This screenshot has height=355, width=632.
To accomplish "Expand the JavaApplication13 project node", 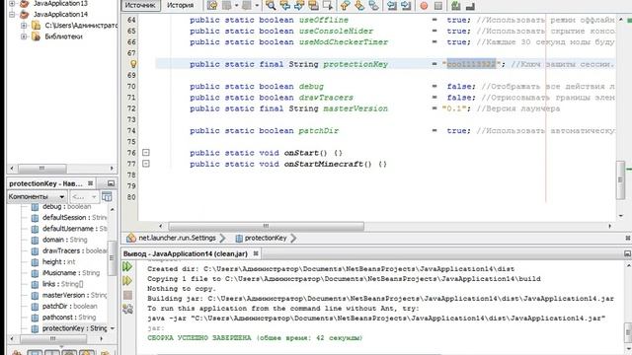I will (12, 4).
